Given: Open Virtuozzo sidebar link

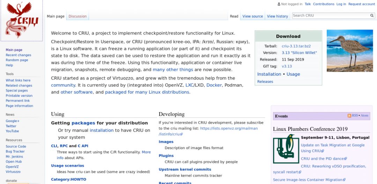Looking at the screenshot, I should pyautogui.click(x=13, y=172).
